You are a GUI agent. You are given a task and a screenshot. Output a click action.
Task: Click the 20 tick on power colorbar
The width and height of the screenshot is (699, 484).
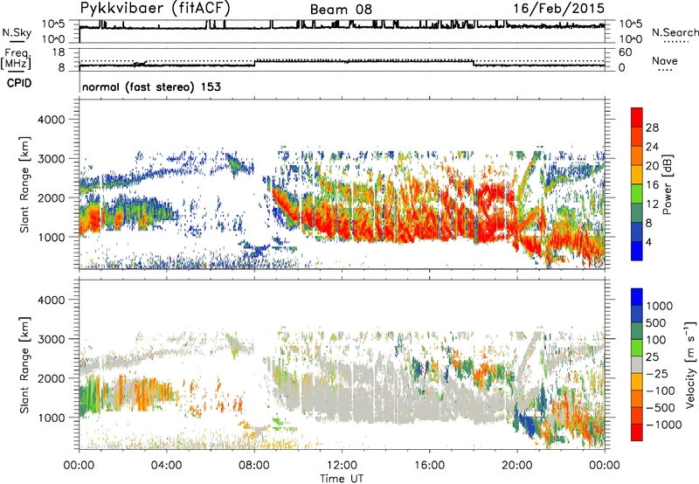(x=652, y=166)
